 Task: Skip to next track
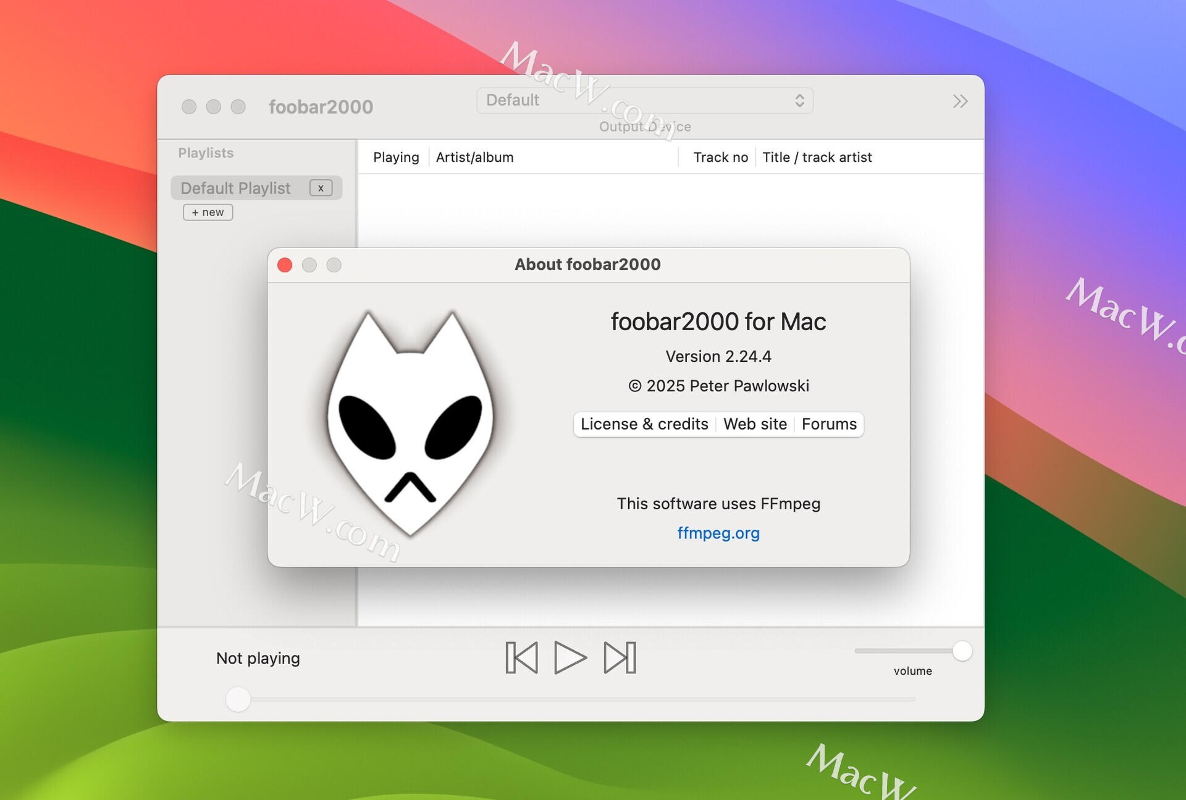(x=620, y=657)
